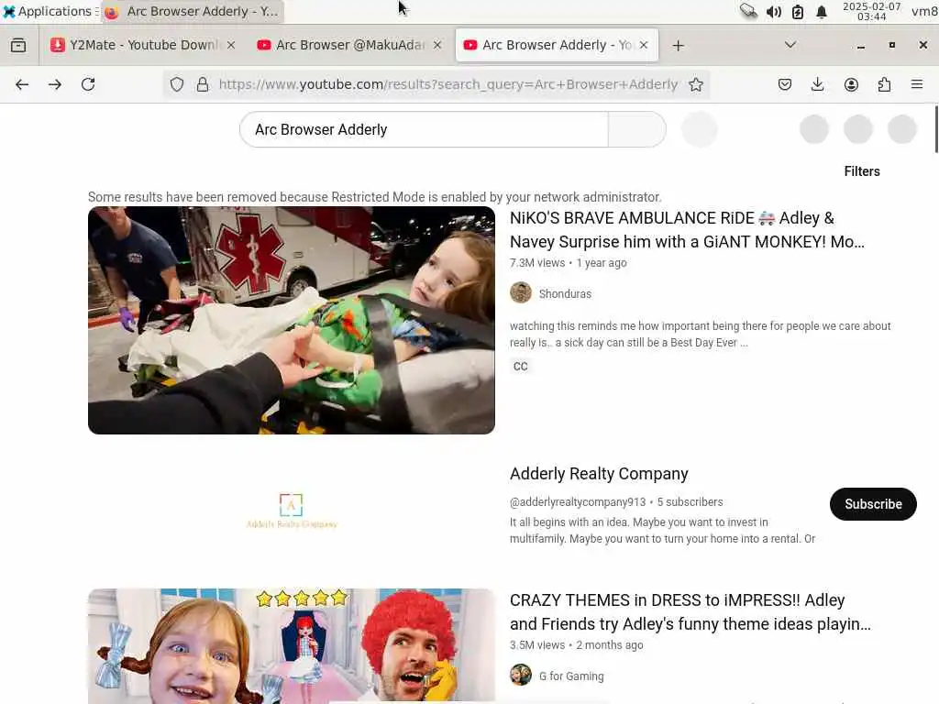This screenshot has width=939, height=704.
Task: Click the @adderlyrealtycompany913 handle text
Action: click(578, 501)
